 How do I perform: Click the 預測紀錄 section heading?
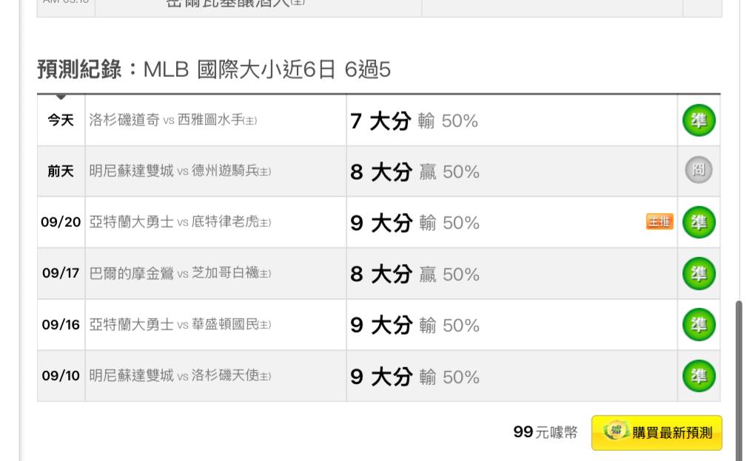(80, 70)
